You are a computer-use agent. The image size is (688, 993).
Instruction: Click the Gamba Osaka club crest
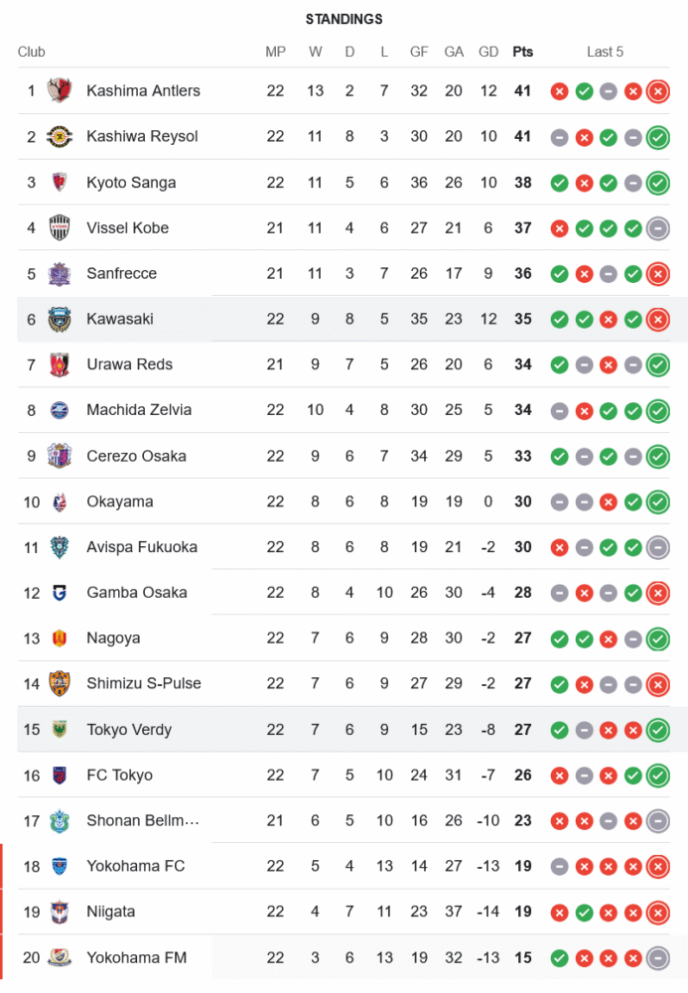pyautogui.click(x=60, y=593)
